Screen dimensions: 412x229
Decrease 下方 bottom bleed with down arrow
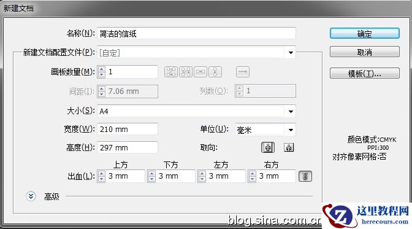[x=151, y=179]
